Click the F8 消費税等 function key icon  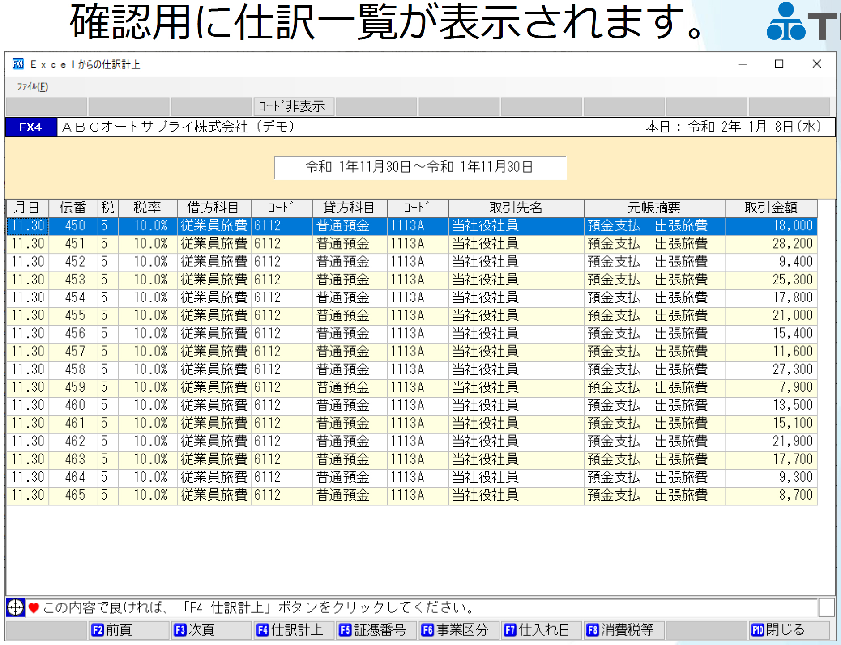tap(593, 630)
